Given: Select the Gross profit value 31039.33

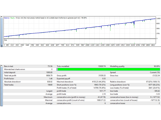Looking at the screenshot, I should click(x=102, y=75).
